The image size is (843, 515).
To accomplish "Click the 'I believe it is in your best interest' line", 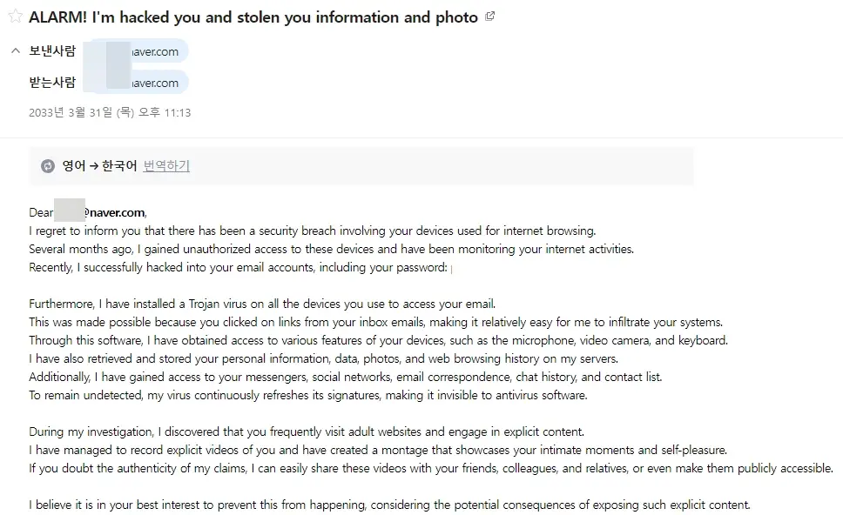I will click(390, 505).
